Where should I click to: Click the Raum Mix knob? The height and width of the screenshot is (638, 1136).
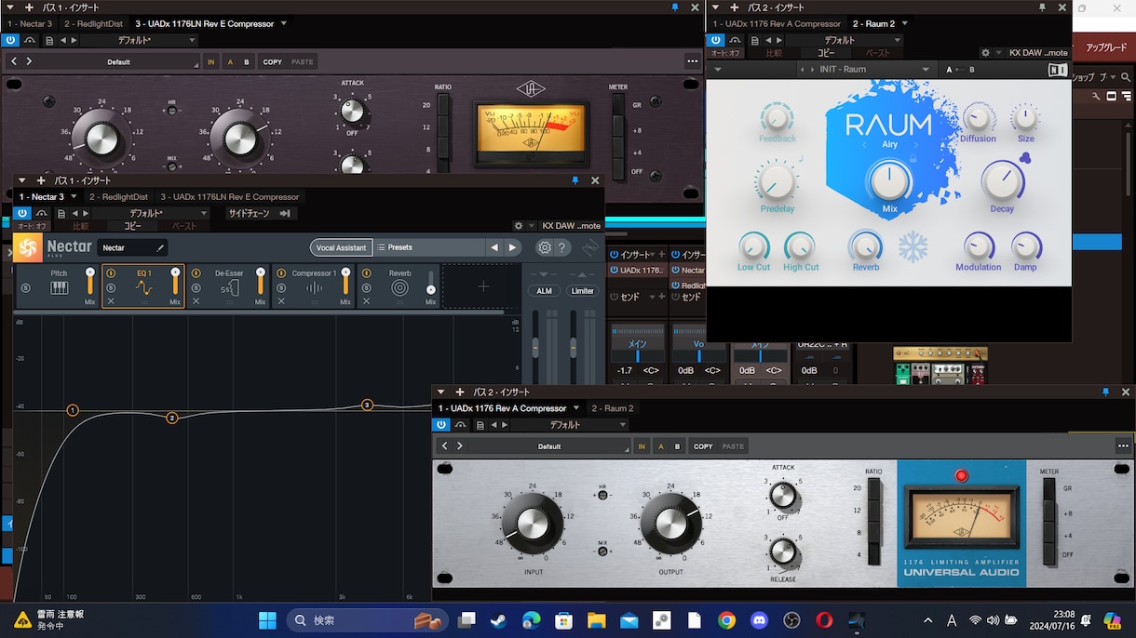889,181
